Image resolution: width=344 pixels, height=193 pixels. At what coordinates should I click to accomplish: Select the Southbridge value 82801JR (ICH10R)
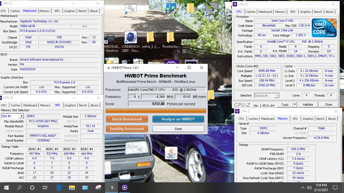(x=59, y=42)
